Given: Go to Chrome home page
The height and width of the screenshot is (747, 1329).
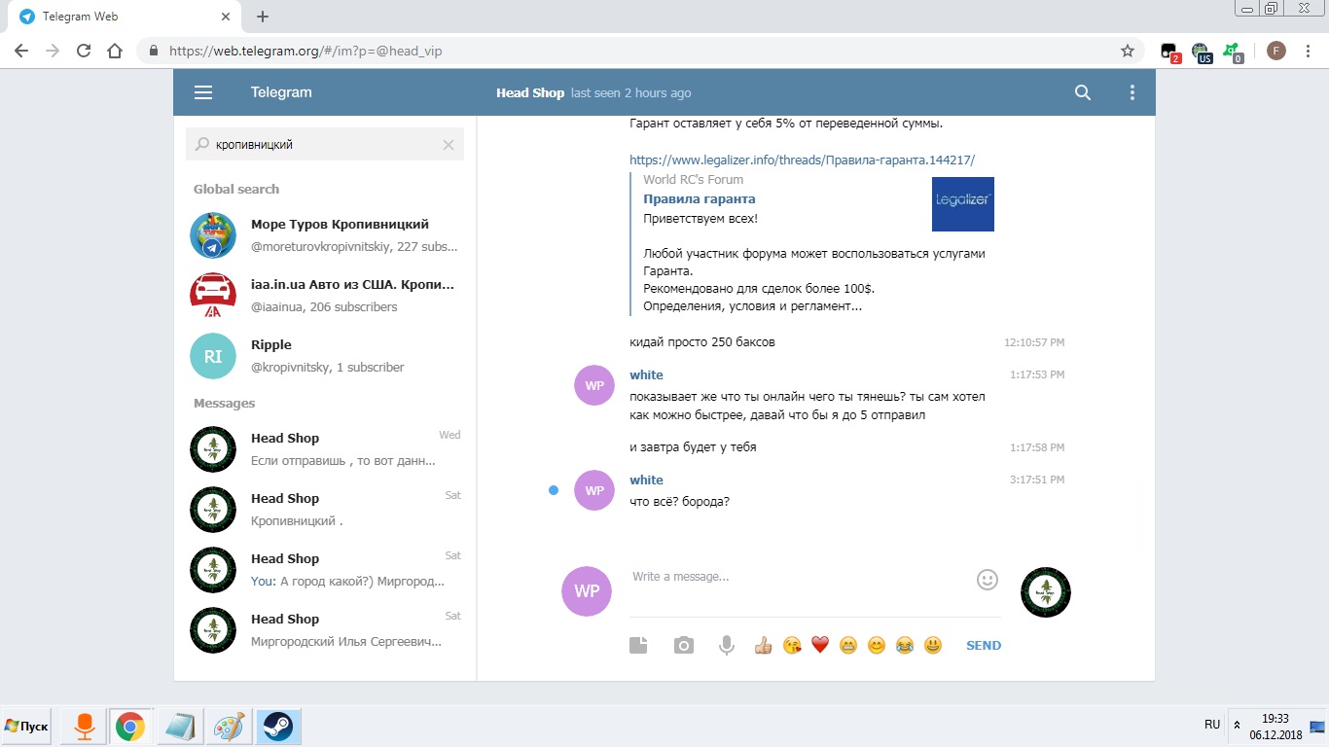Looking at the screenshot, I should pos(115,51).
